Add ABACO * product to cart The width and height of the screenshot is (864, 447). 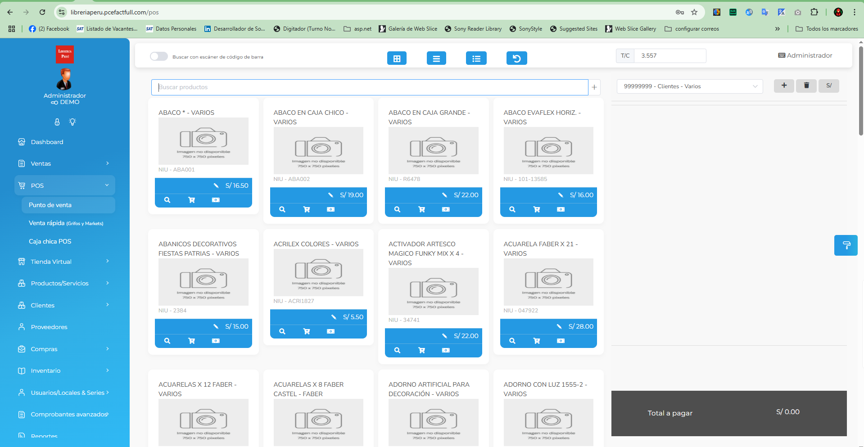191,200
